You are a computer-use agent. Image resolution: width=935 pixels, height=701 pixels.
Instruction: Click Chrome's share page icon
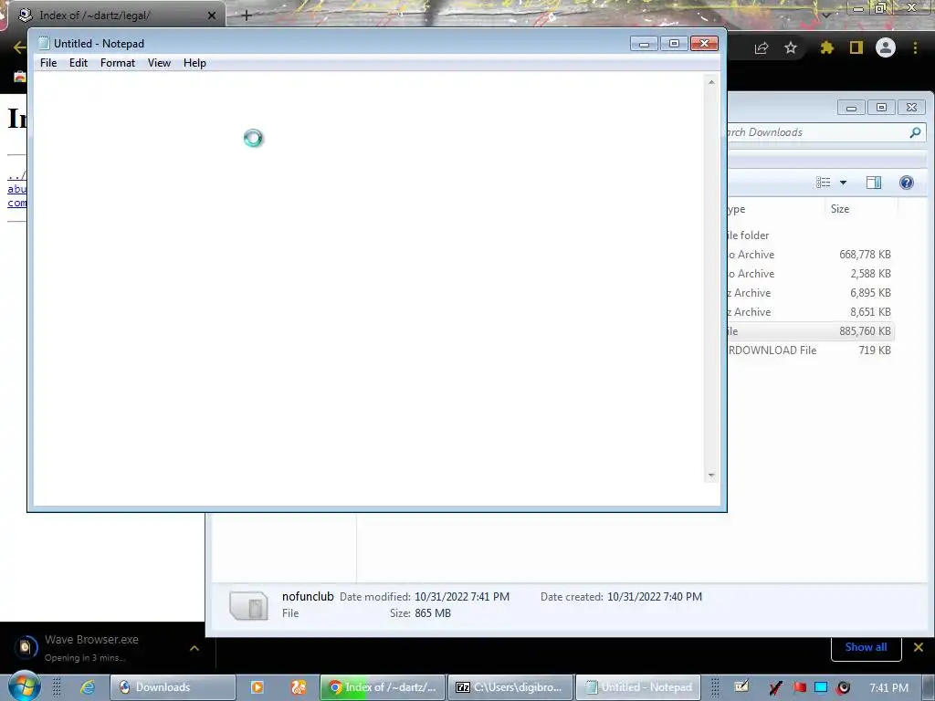(762, 47)
